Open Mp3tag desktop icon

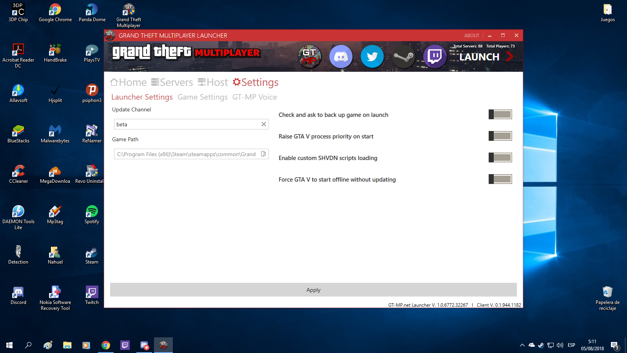[x=55, y=215]
